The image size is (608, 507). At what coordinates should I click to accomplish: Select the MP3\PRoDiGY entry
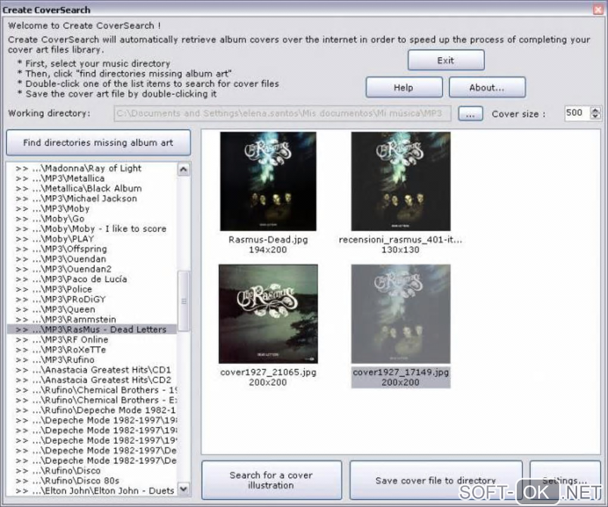(x=92, y=299)
